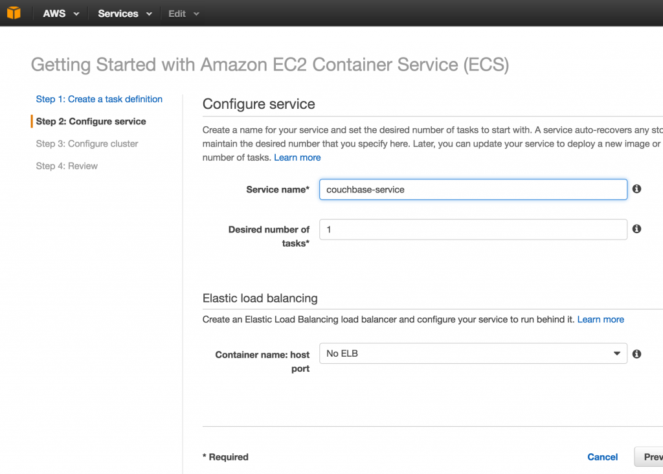Image resolution: width=663 pixels, height=474 pixels.
Task: Click the AWS orange cube logo
Action: pos(14,13)
